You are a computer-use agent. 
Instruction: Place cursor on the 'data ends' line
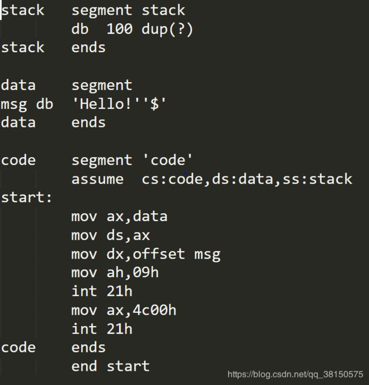pyautogui.click(x=53, y=122)
